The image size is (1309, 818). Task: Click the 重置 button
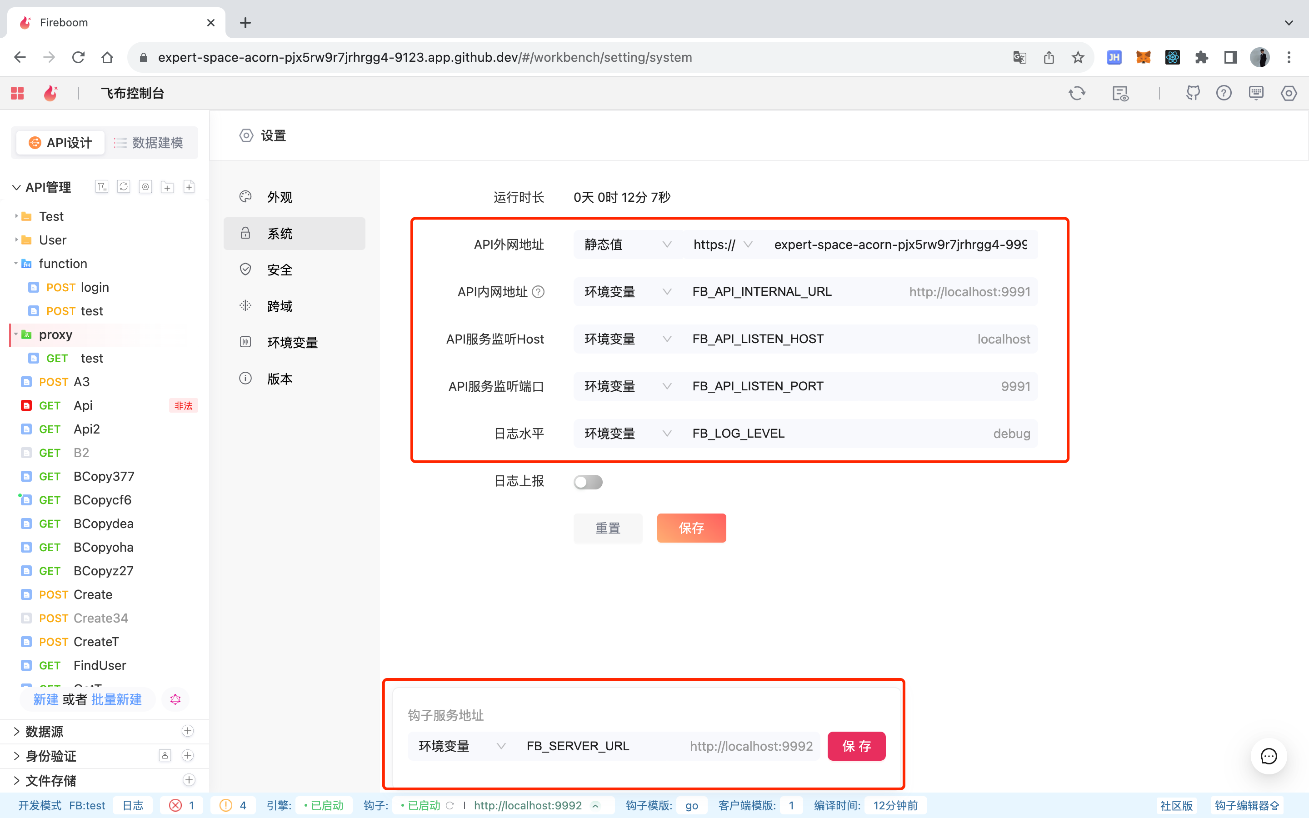pyautogui.click(x=607, y=528)
